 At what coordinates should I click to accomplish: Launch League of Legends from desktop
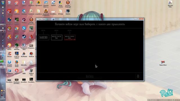[x=17, y=55]
